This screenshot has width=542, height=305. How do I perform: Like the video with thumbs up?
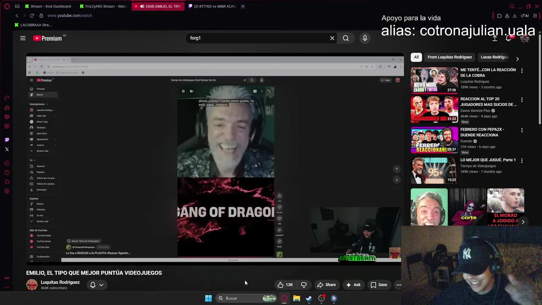coord(285,285)
